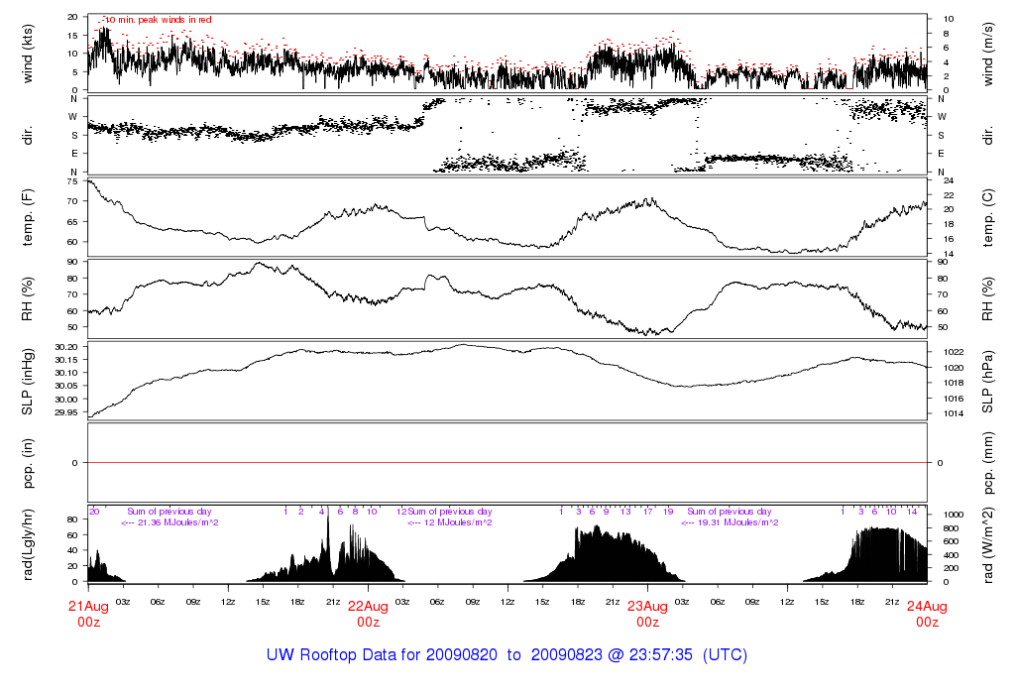Click the '22Aug 00z' date label
The height and width of the screenshot is (694, 1015).
tap(369, 614)
